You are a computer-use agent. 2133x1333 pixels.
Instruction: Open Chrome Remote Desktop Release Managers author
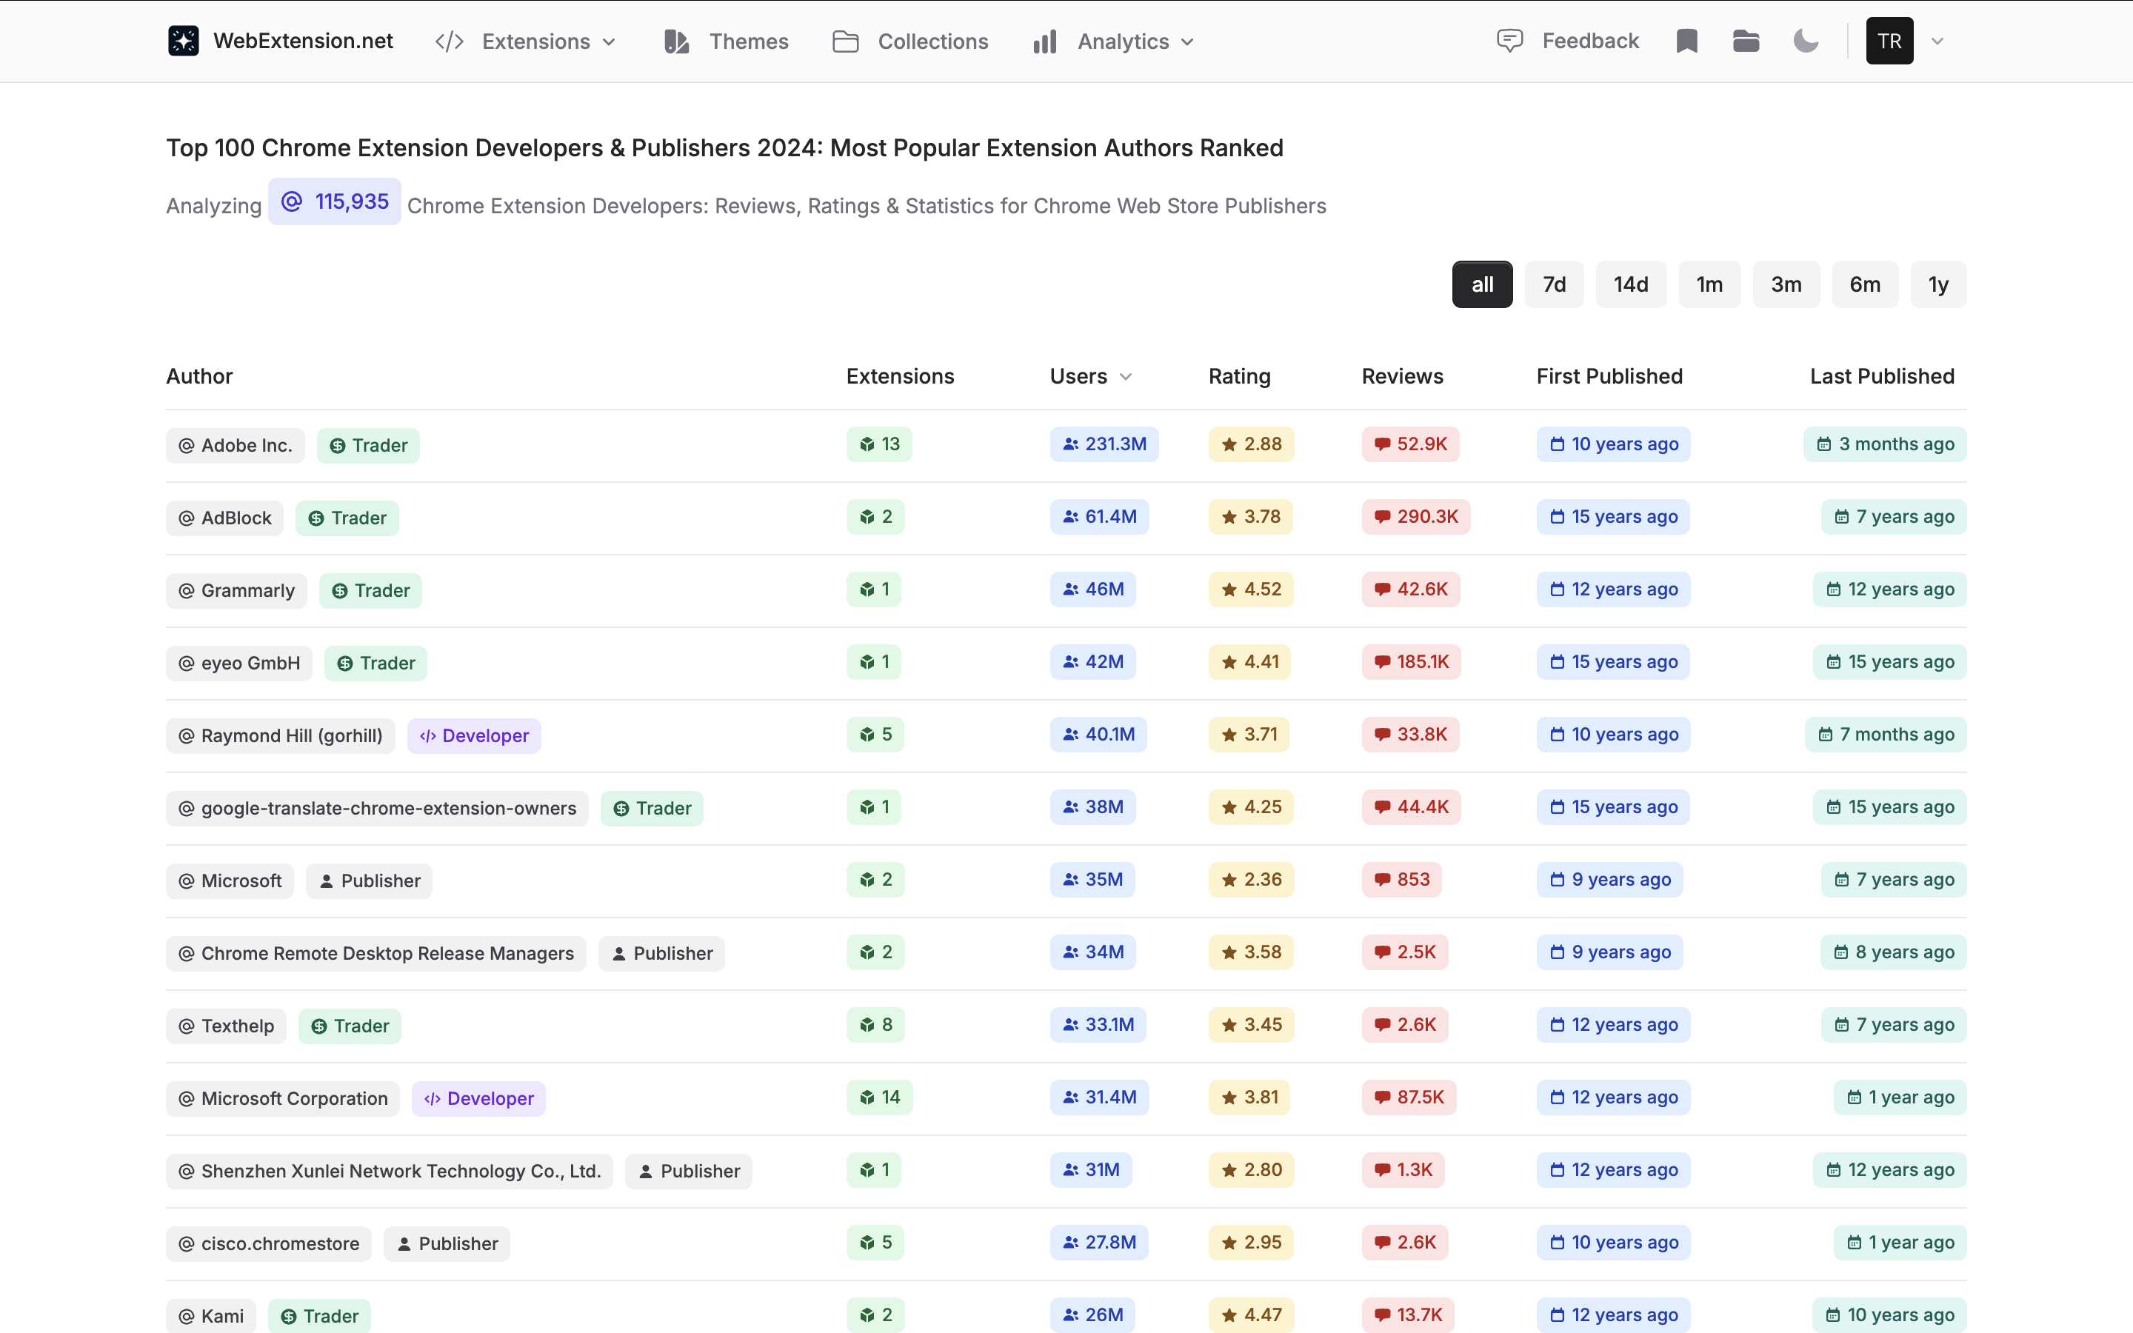376,953
